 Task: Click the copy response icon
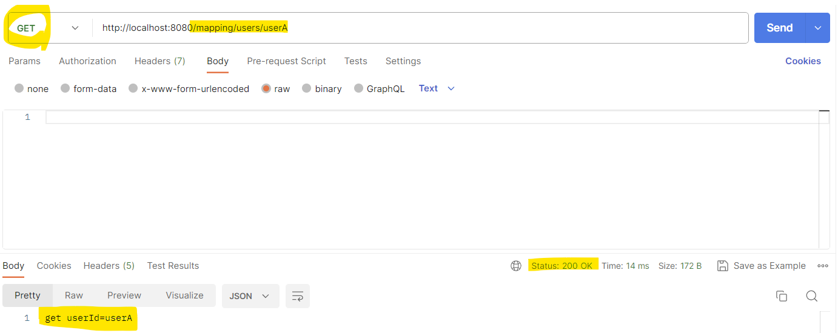point(782,296)
